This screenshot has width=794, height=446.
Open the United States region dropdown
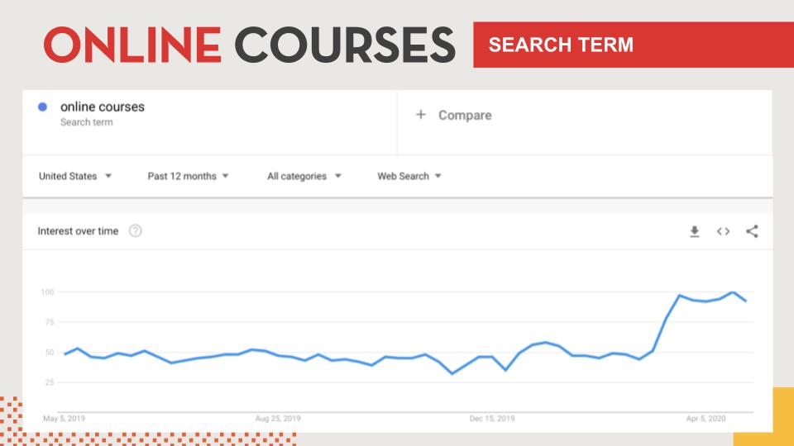(75, 176)
